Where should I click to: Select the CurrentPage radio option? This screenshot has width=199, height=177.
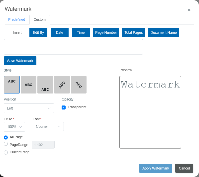point(6,152)
